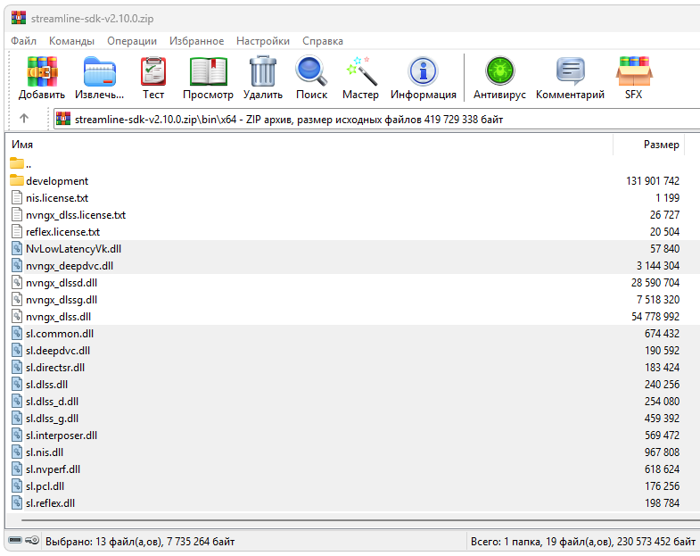Viewport: 700px width, 556px height.
Task: Select reflex.license.txt file name
Action: 63,232
